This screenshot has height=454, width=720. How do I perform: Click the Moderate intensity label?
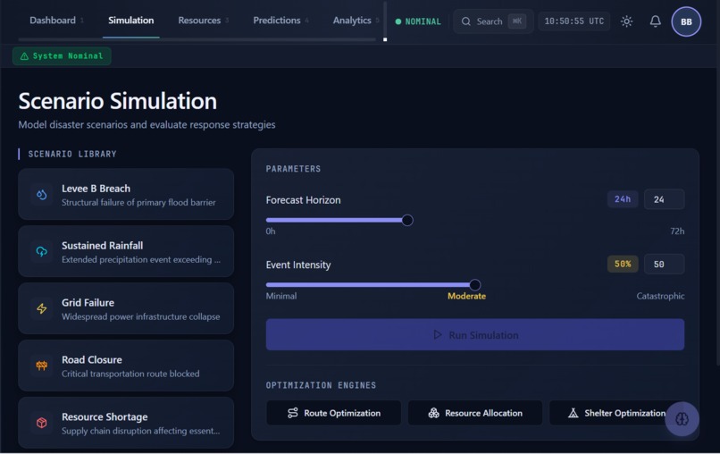click(x=466, y=297)
